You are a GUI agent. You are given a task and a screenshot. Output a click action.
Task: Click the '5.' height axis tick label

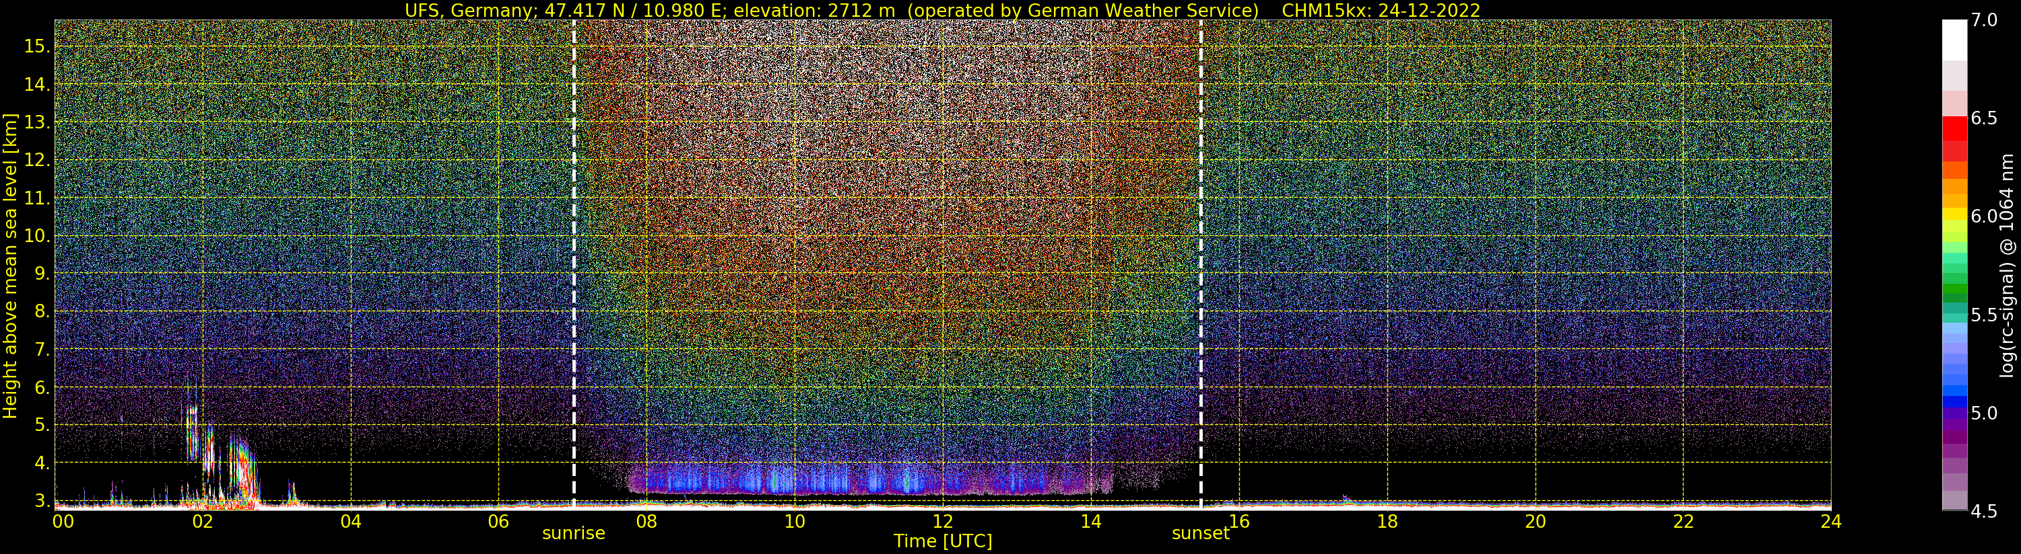[x=41, y=425]
